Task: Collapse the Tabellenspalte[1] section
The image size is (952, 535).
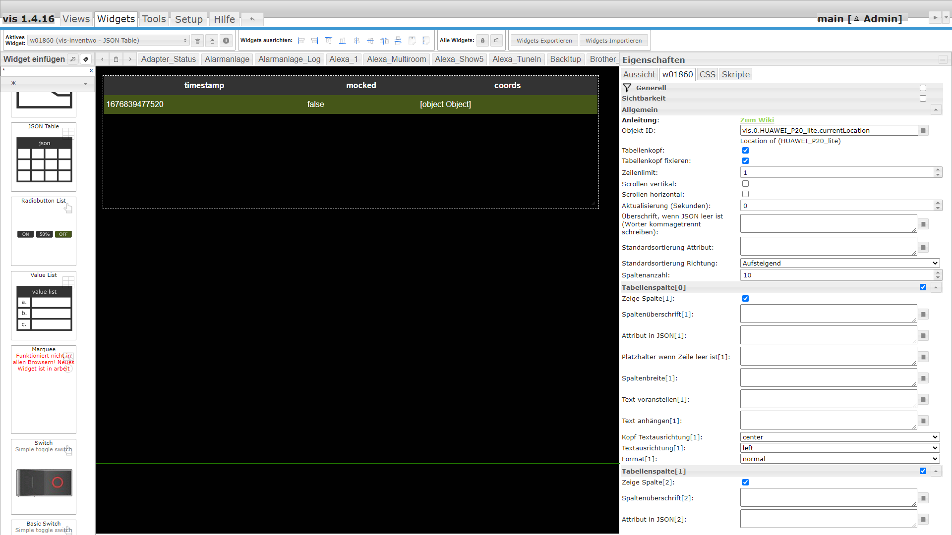Action: (x=936, y=471)
